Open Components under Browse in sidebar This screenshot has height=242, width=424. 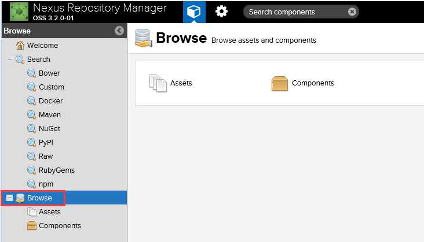[60, 226]
